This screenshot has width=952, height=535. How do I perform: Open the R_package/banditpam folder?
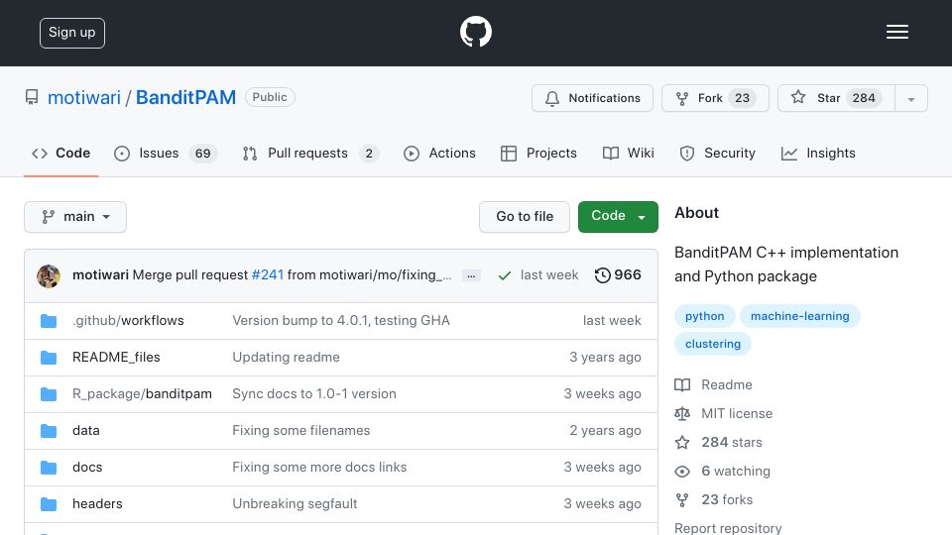[142, 393]
